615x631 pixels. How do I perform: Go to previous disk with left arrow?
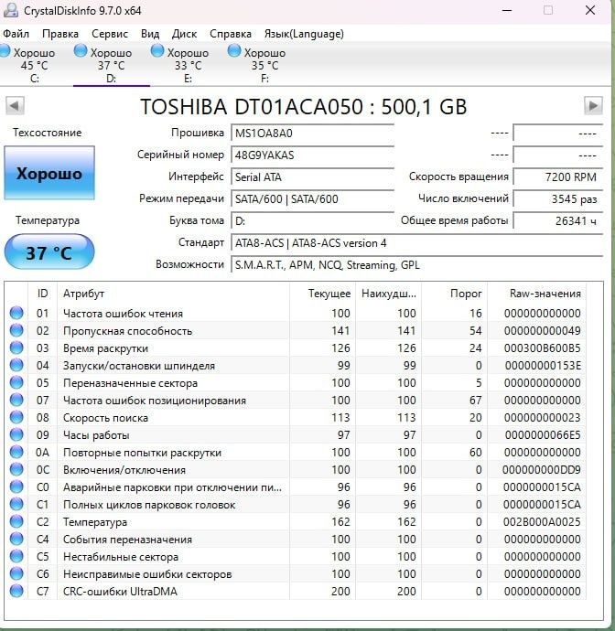15,106
